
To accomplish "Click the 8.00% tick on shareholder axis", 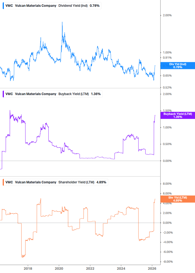I will point(167,184).
